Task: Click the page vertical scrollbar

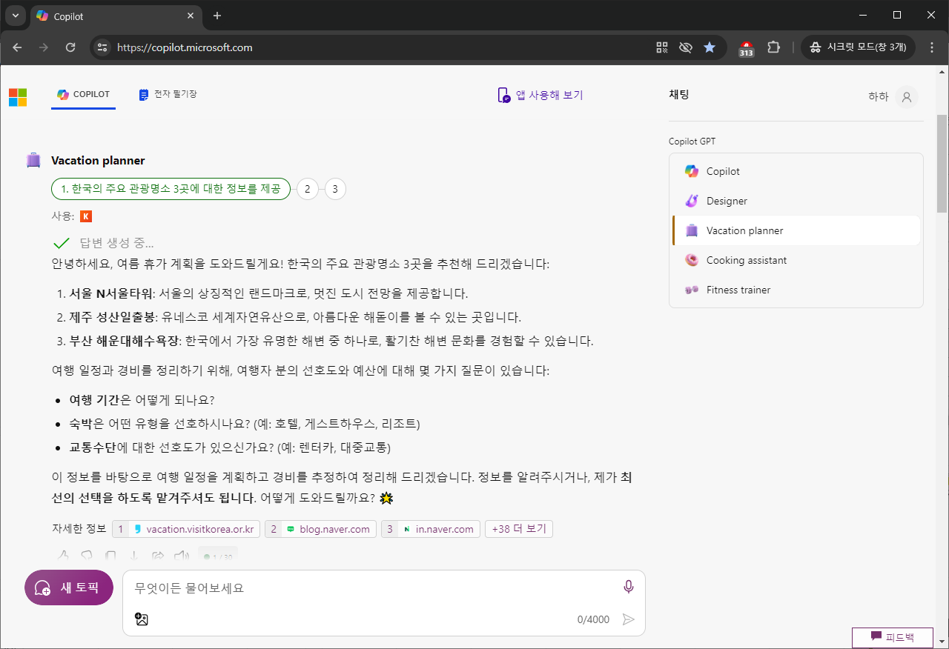Action: [942, 163]
